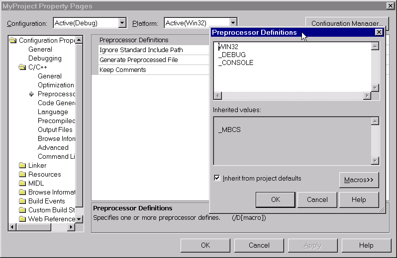Open the Configuration dropdown
The height and width of the screenshot is (258, 397).
[122, 23]
